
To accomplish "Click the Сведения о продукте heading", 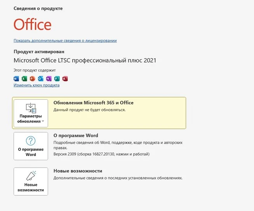I will click(38, 9).
